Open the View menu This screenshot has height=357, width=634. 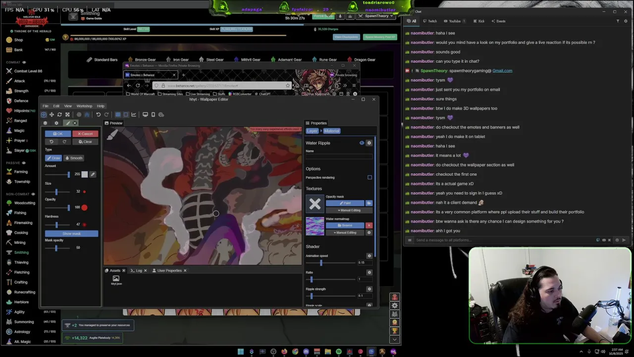coord(68,106)
